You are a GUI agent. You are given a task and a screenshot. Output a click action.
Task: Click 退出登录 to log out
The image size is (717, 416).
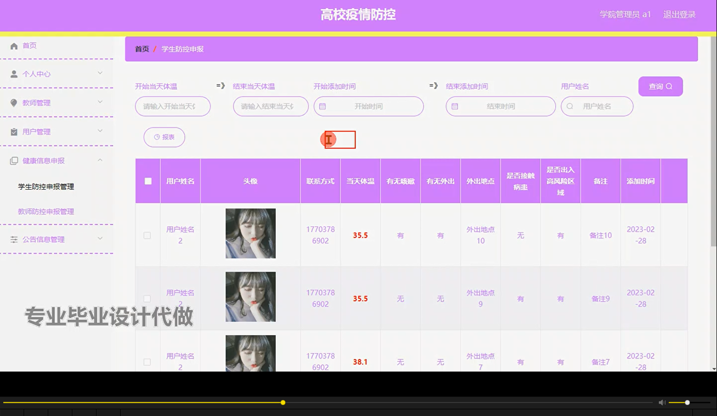[679, 15]
